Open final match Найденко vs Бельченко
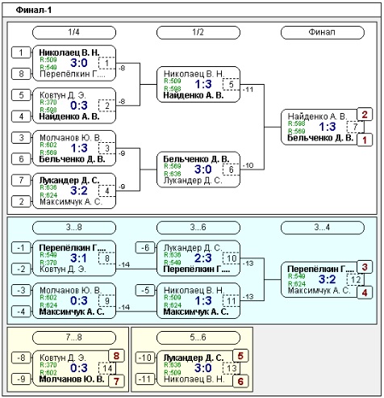The image size is (384, 398). click(x=322, y=127)
